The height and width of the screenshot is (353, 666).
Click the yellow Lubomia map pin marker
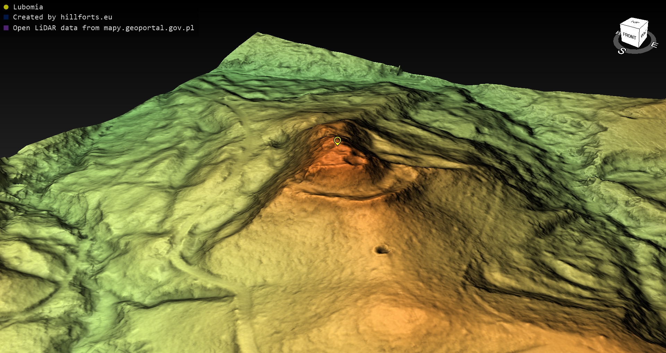click(337, 141)
